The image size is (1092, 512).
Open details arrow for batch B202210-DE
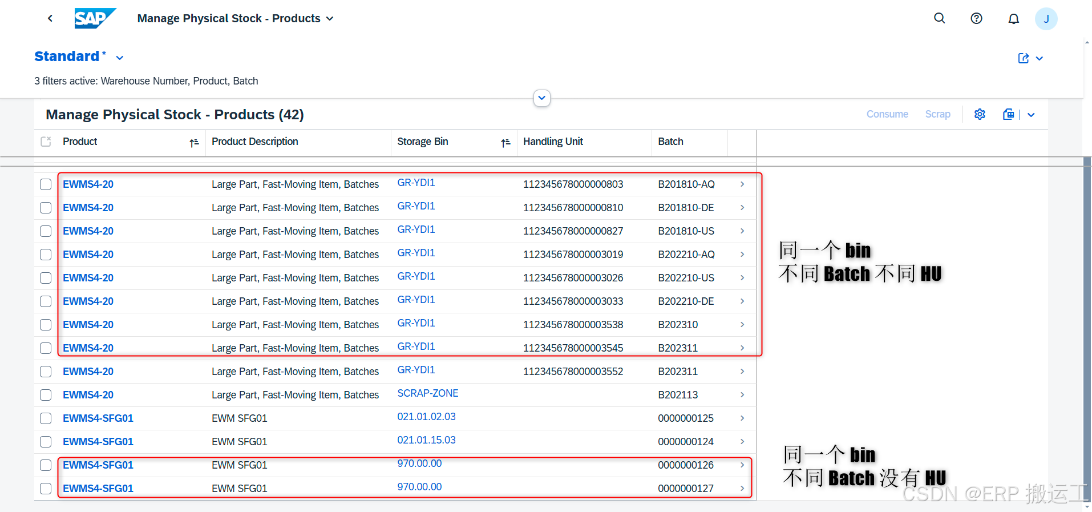(742, 301)
